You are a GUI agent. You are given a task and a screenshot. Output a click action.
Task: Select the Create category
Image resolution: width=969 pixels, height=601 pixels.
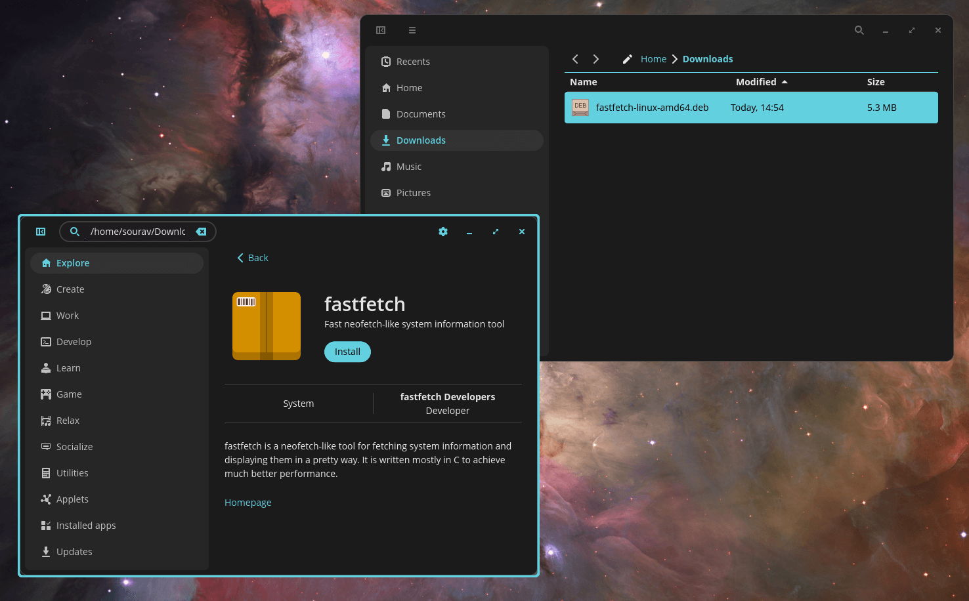coord(70,289)
